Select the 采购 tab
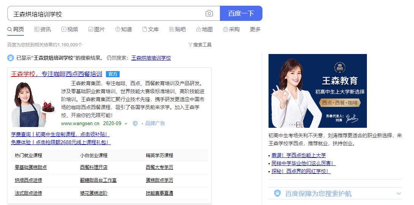Image resolution: width=414 pixels, height=205 pixels. [x=231, y=29]
